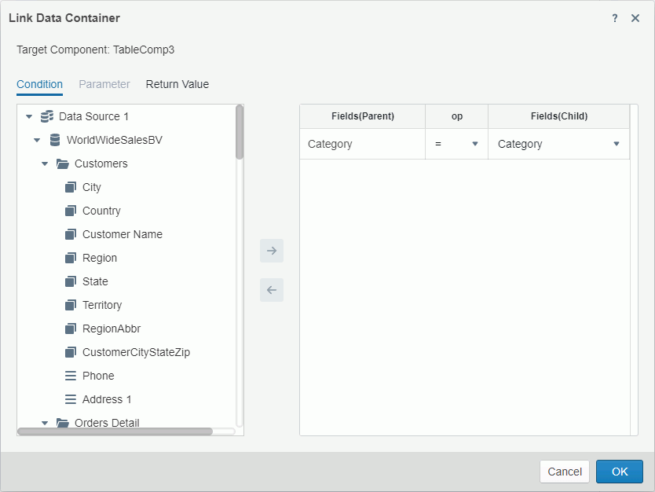Screen dimensions: 655x492
Task: Click the list icon beside Address 1
Action: click(70, 399)
